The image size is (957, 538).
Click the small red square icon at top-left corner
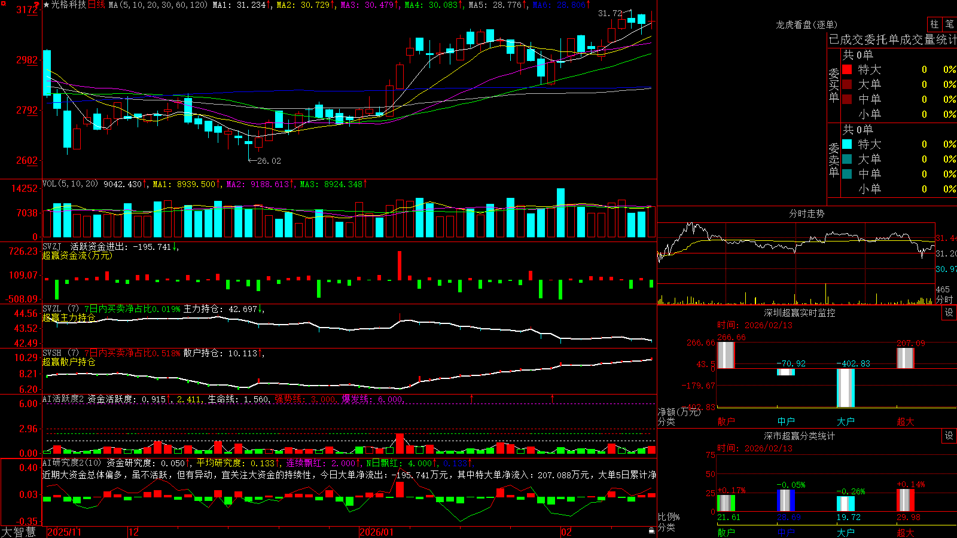click(2, 3)
